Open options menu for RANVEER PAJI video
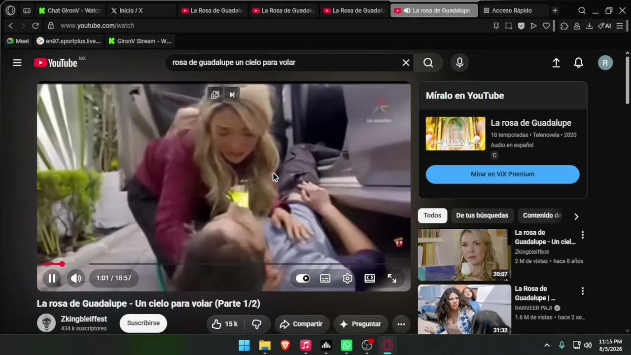The height and width of the screenshot is (355, 631). (x=582, y=291)
